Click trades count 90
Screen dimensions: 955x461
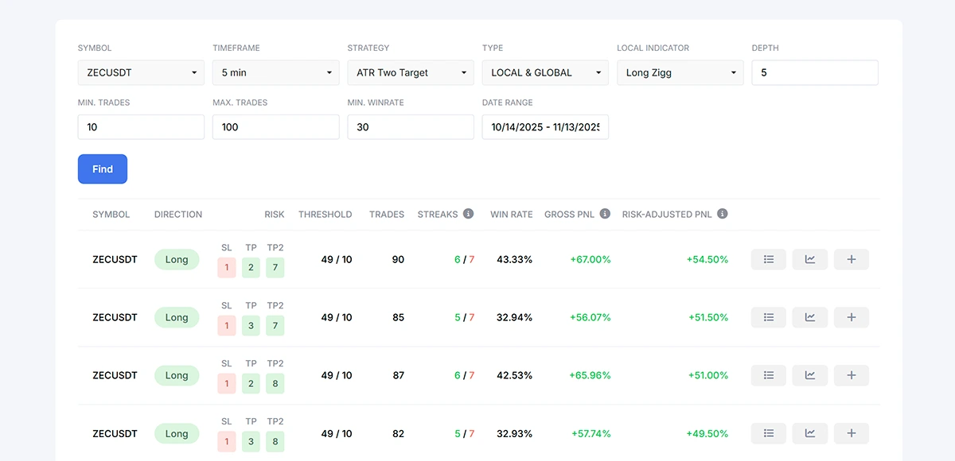398,260
